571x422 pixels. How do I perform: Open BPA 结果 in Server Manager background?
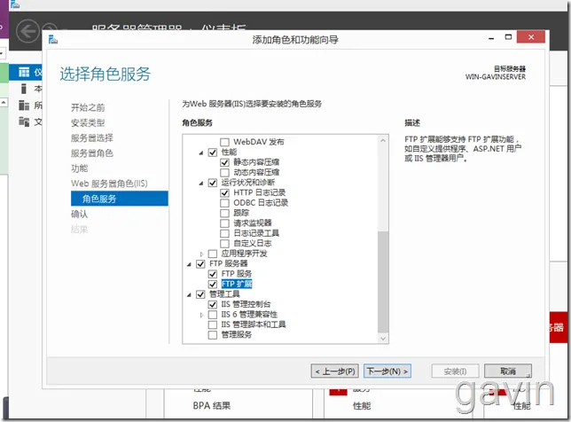(x=212, y=406)
